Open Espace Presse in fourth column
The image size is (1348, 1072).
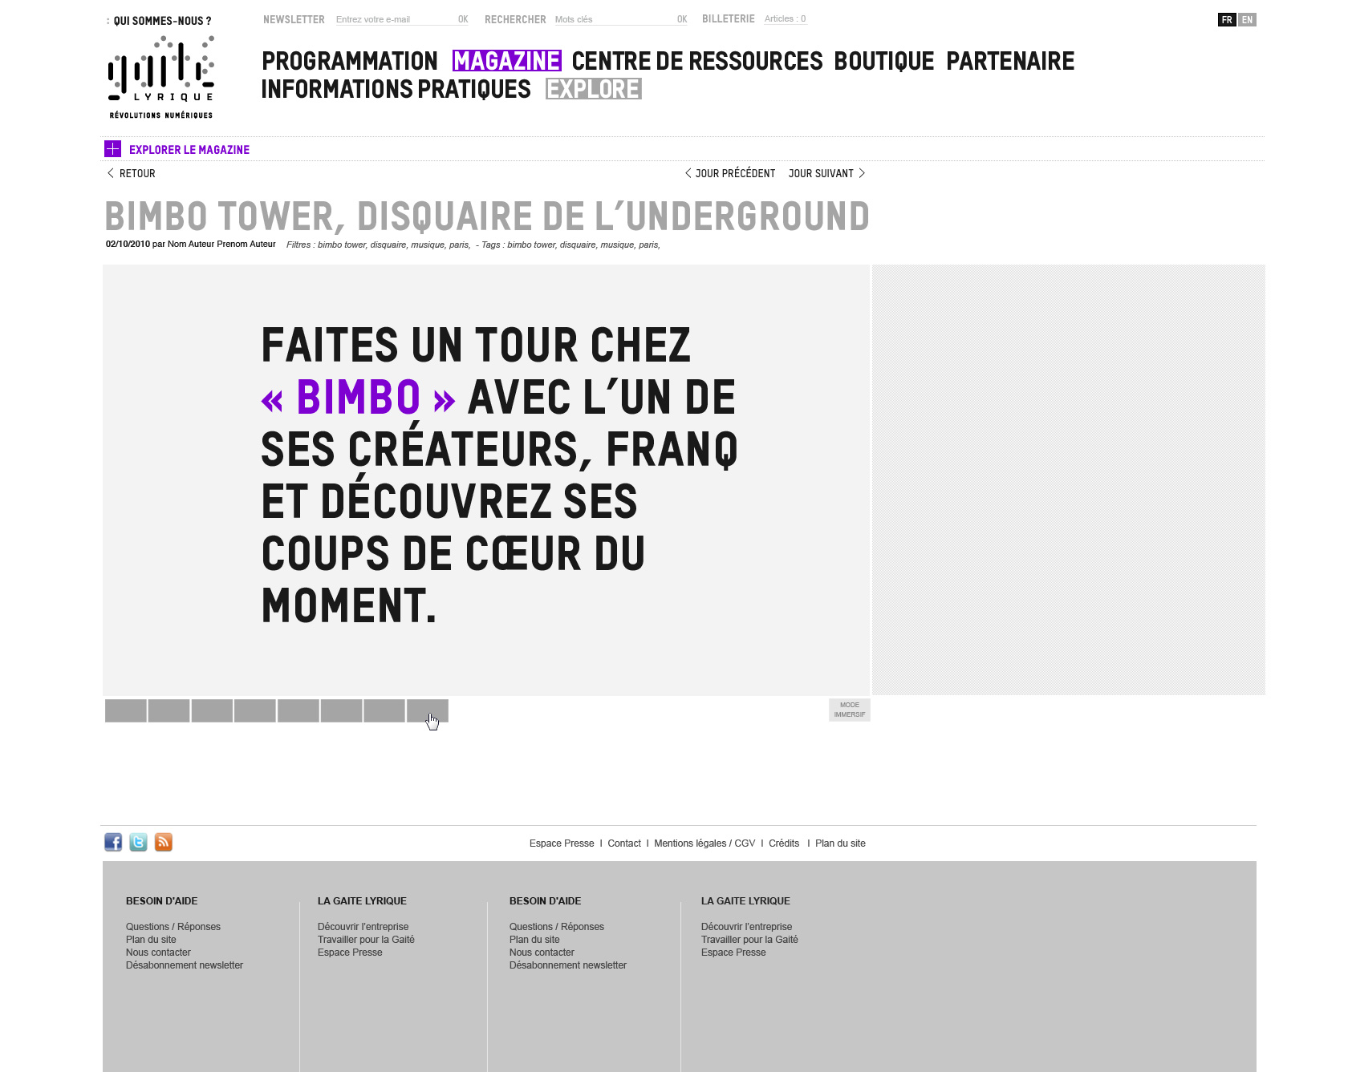[733, 953]
